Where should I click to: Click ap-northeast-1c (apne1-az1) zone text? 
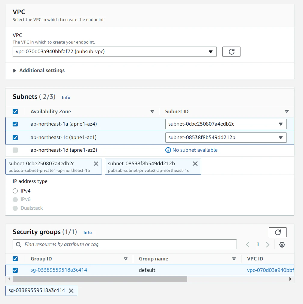(x=64, y=138)
